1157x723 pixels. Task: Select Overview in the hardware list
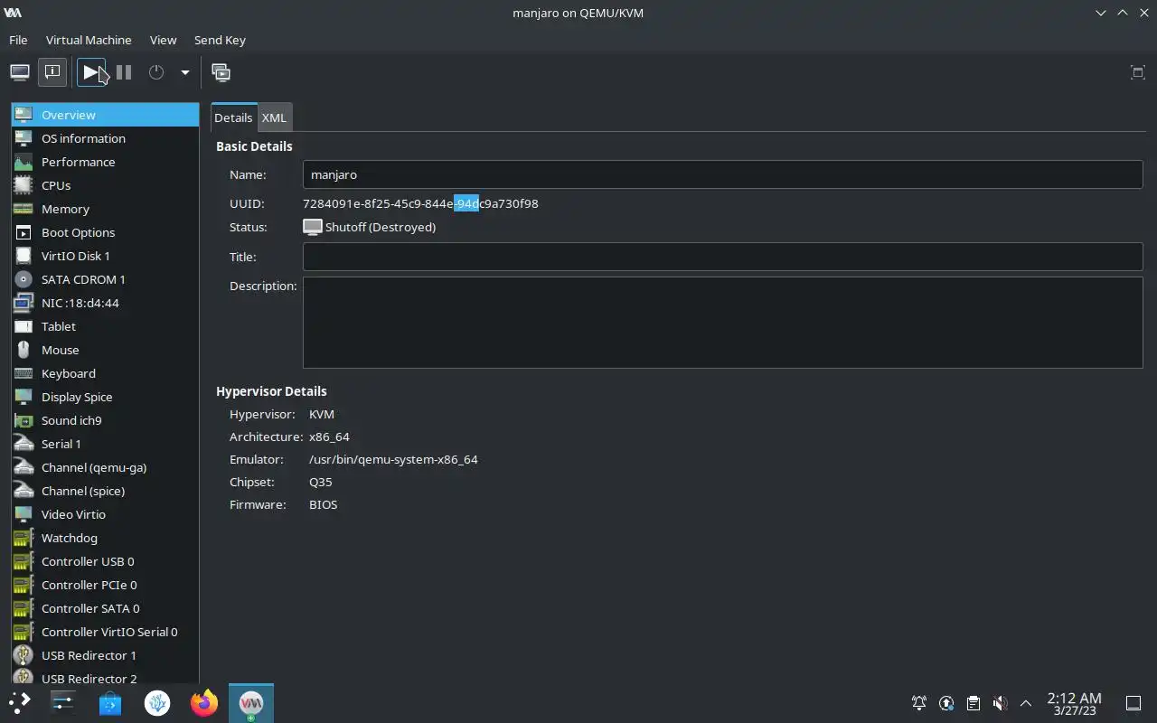coord(105,115)
